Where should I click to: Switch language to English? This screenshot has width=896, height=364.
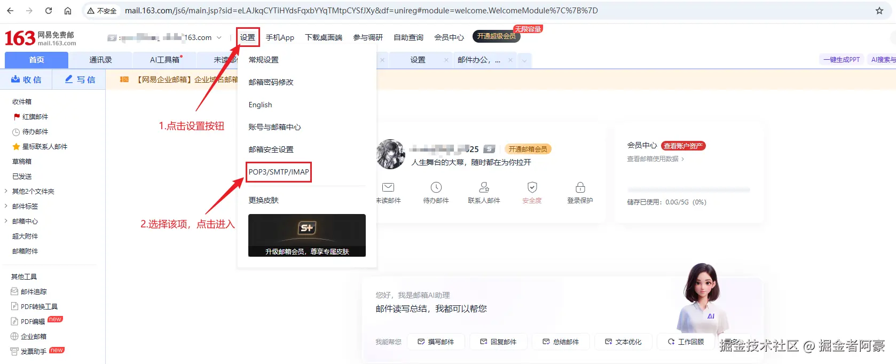click(261, 105)
